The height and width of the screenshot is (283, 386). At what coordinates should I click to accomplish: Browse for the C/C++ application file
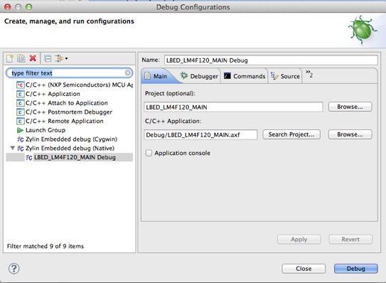(350, 134)
